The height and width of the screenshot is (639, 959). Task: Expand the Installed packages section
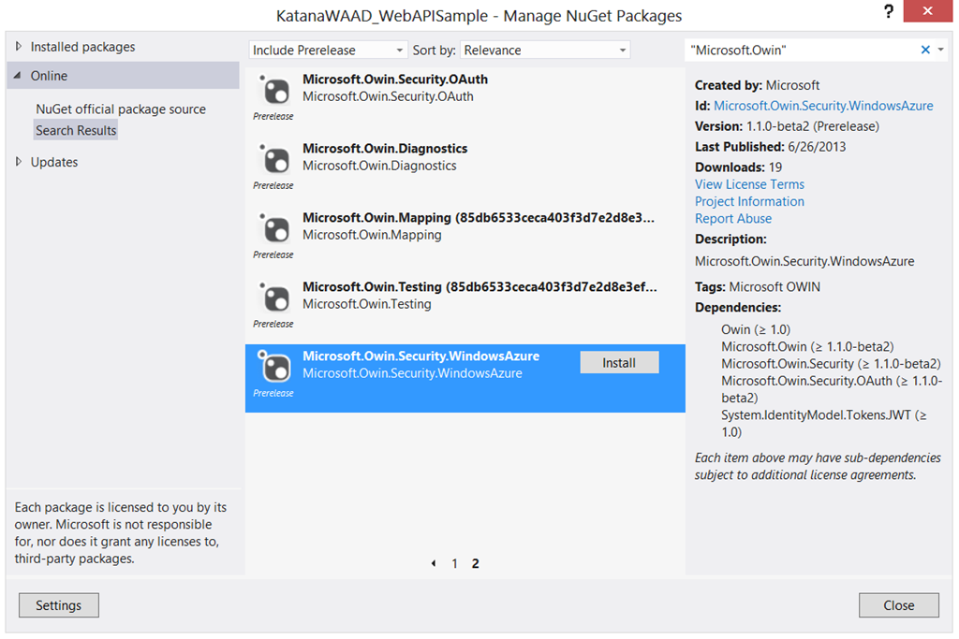click(19, 47)
